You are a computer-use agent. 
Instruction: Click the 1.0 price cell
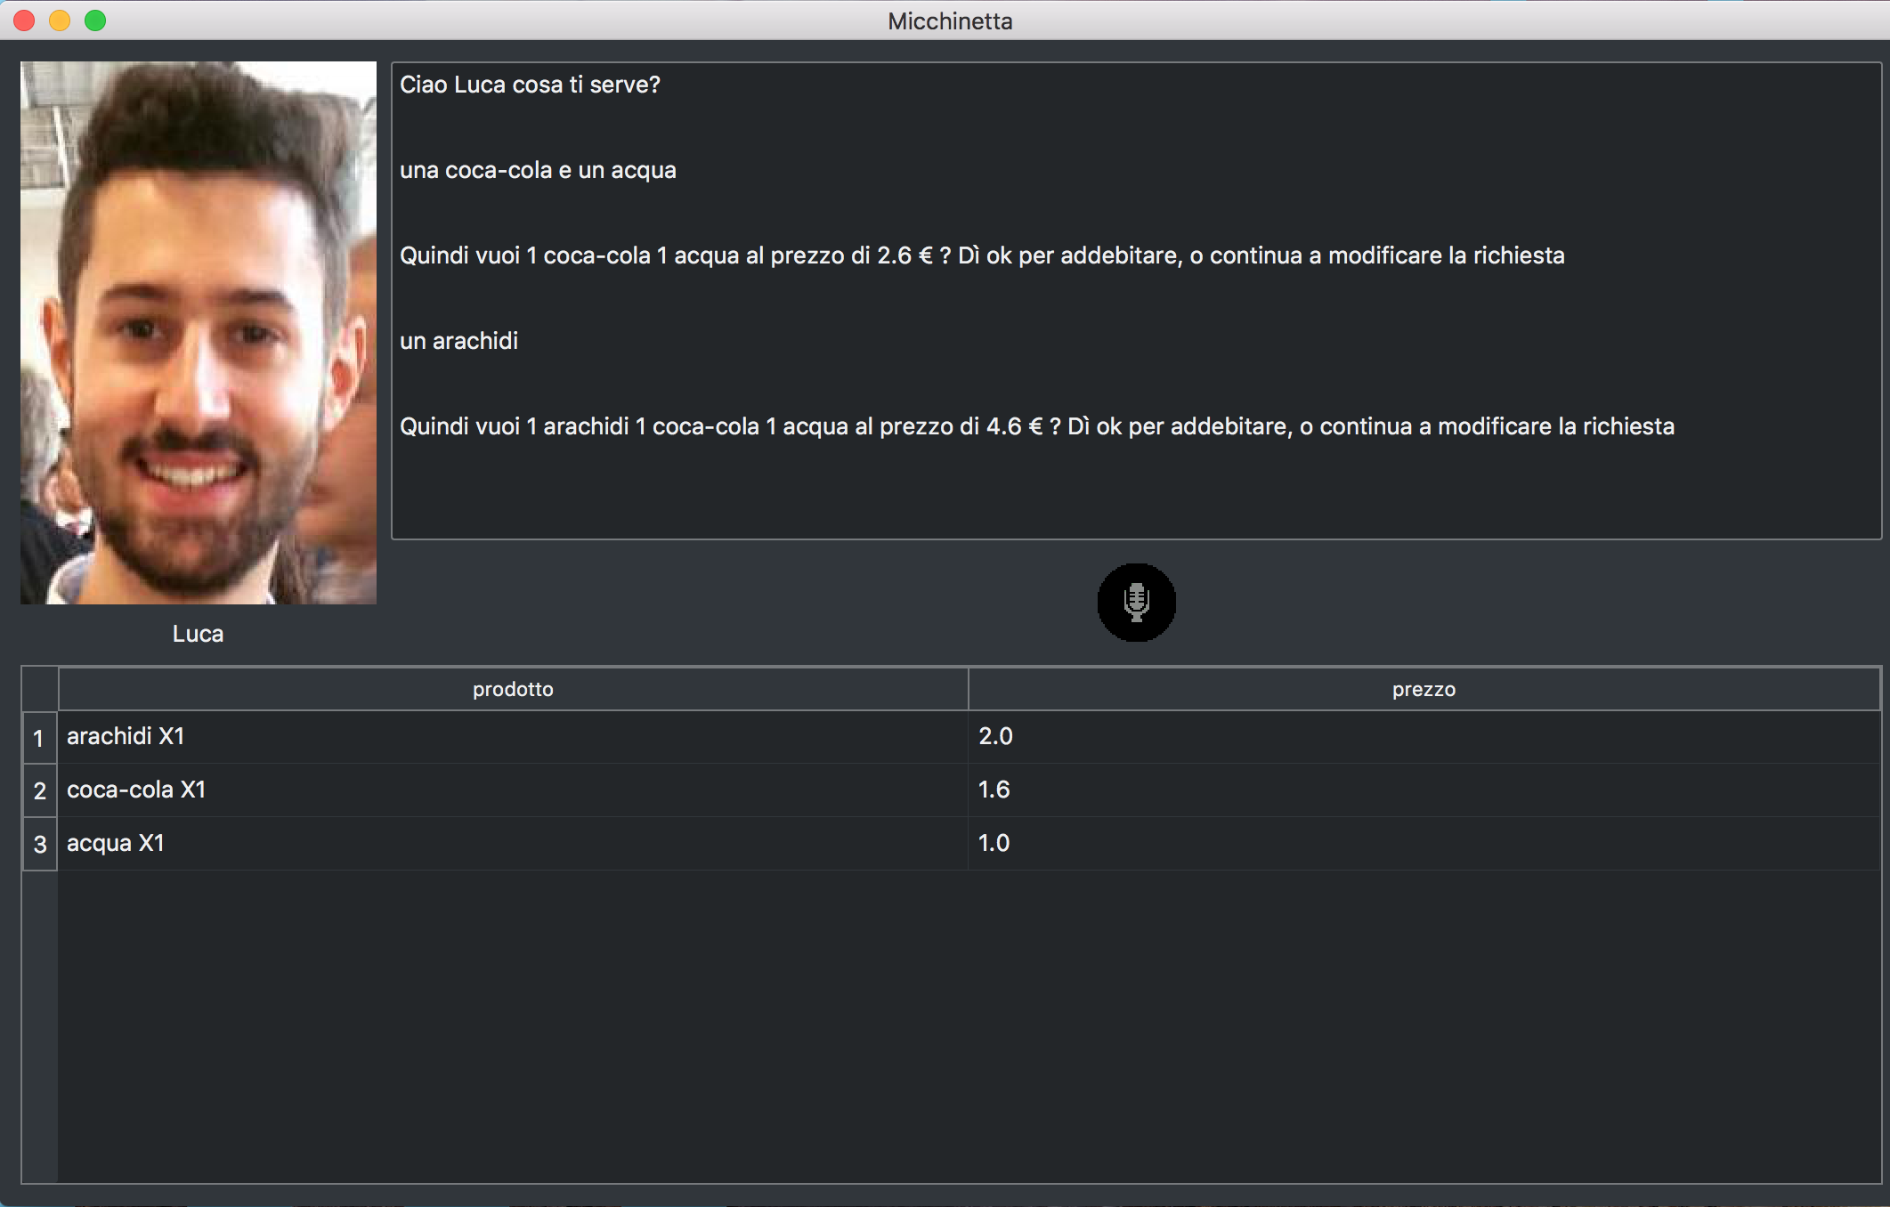point(1424,844)
